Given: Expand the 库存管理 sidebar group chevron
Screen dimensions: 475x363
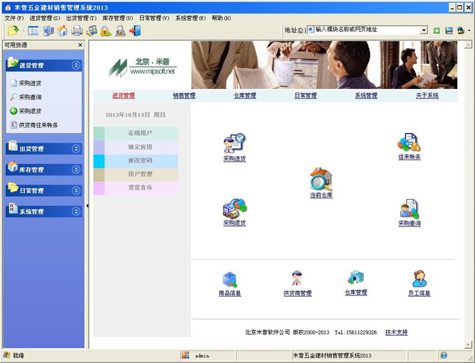Looking at the screenshot, I should (x=76, y=170).
